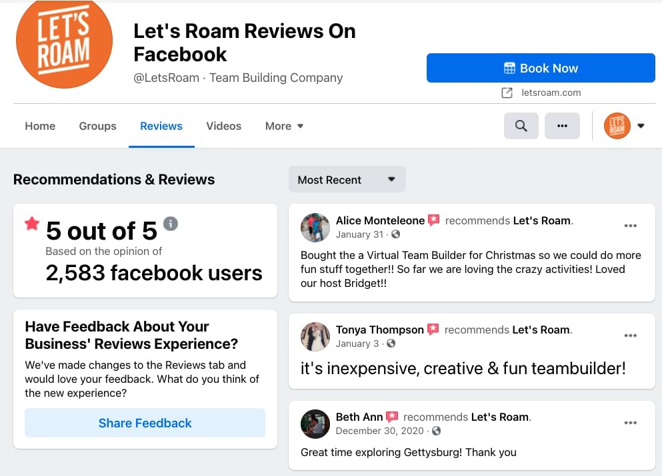662x476 pixels.
Task: Click the 'Recommendations & Reviews' heading
Action: (x=114, y=180)
